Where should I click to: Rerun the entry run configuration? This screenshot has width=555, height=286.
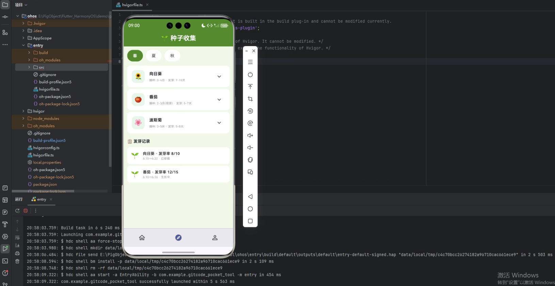pos(17,211)
